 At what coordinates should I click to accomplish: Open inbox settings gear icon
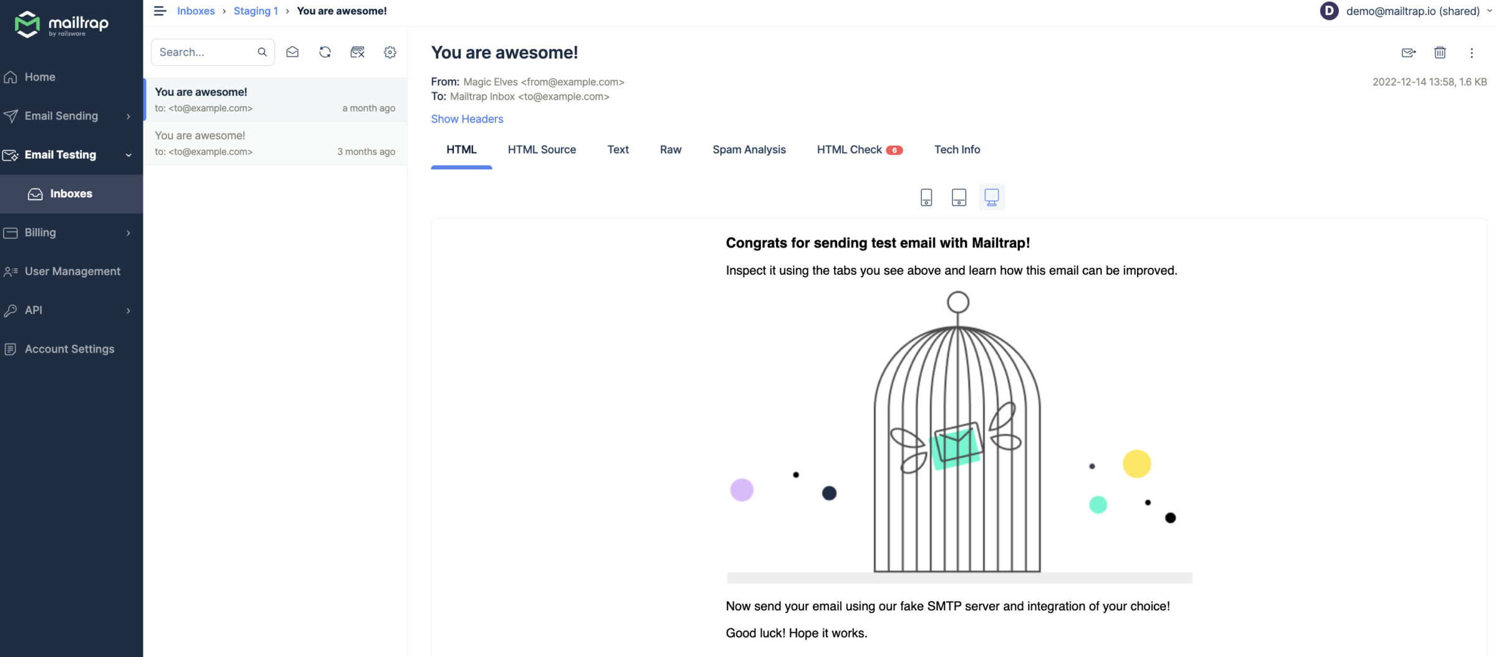(x=390, y=52)
